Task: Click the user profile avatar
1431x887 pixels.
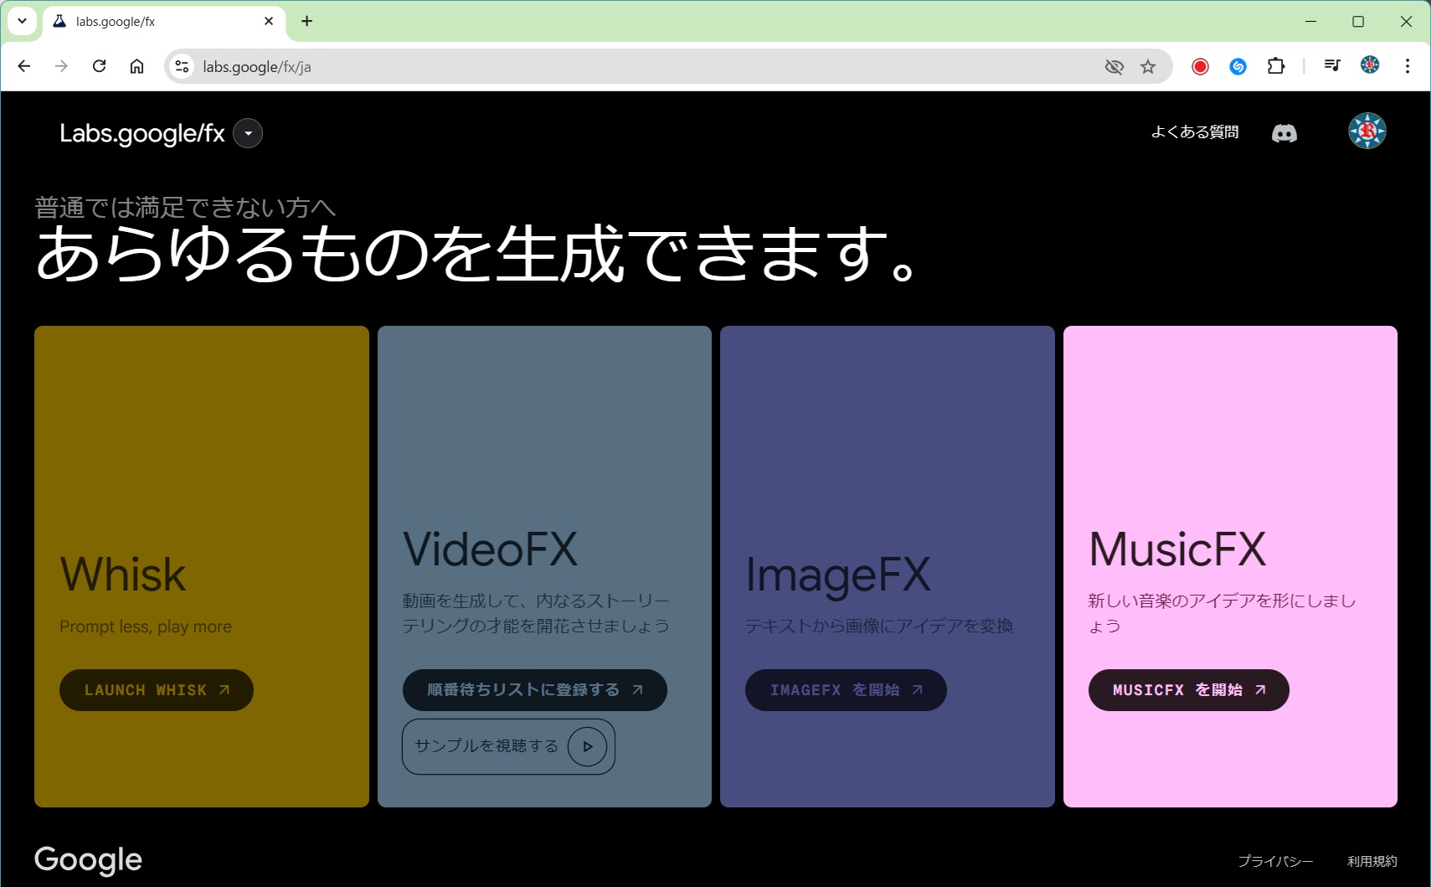Action: pos(1367,132)
